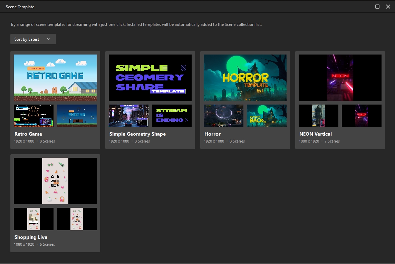The image size is (395, 264).
Task: Open the Be Right Back horror thumbnail
Action: click(x=267, y=116)
